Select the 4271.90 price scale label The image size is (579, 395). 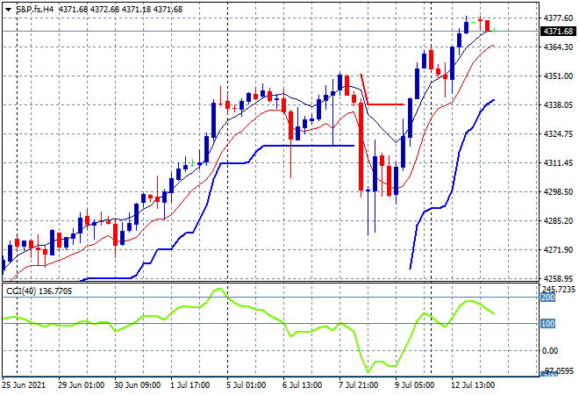coord(558,250)
